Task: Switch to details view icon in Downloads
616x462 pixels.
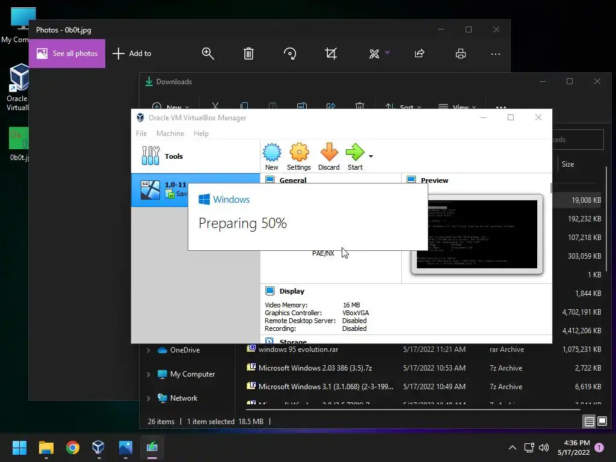Action: tap(590, 422)
